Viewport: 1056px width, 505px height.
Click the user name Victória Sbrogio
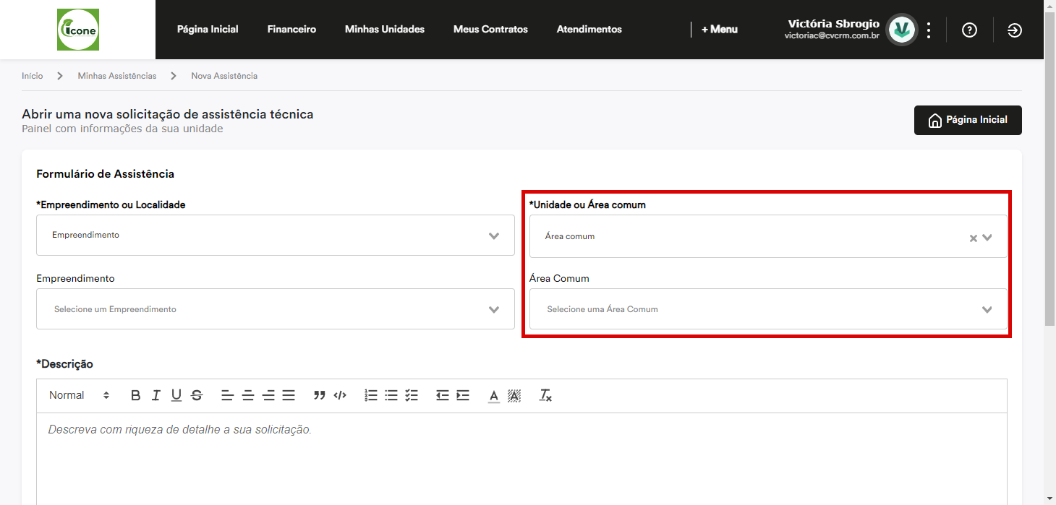click(x=833, y=24)
